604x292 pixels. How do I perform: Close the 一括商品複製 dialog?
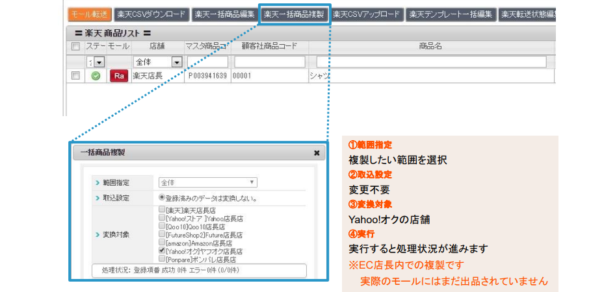pyautogui.click(x=317, y=153)
